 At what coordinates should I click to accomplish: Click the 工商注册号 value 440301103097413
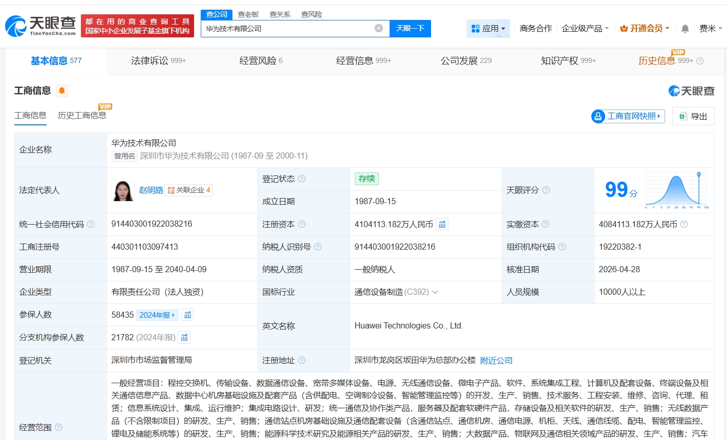tap(145, 247)
